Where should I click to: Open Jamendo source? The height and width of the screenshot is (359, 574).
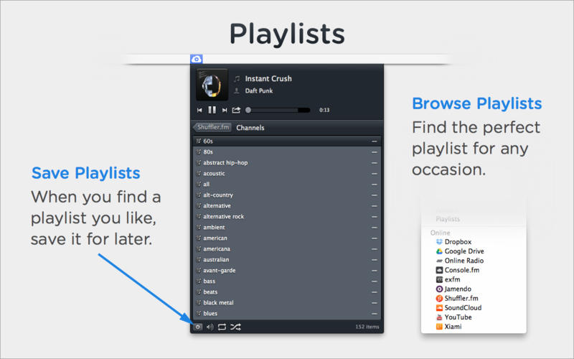click(453, 289)
